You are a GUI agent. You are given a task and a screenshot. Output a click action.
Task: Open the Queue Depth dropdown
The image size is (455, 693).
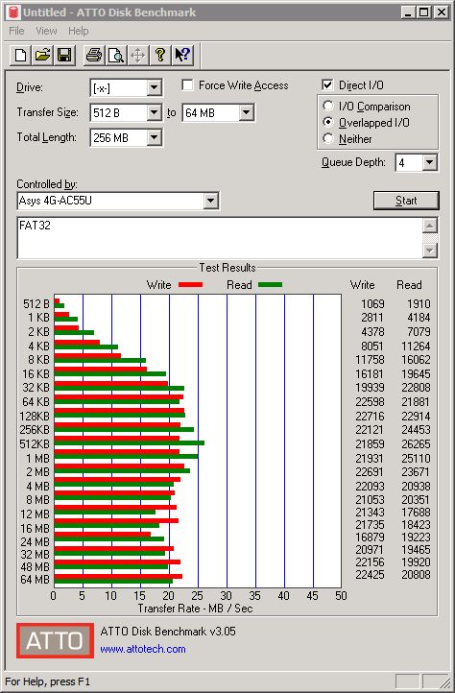pyautogui.click(x=429, y=162)
